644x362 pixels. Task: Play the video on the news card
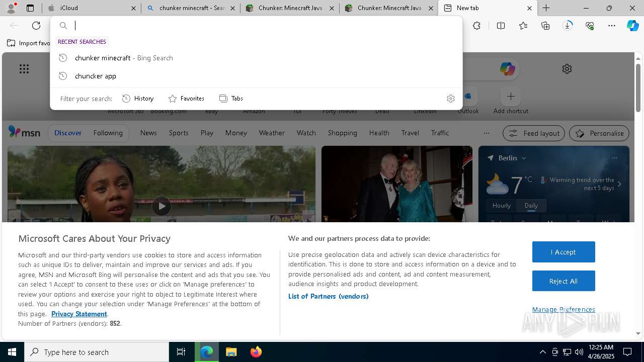[162, 206]
